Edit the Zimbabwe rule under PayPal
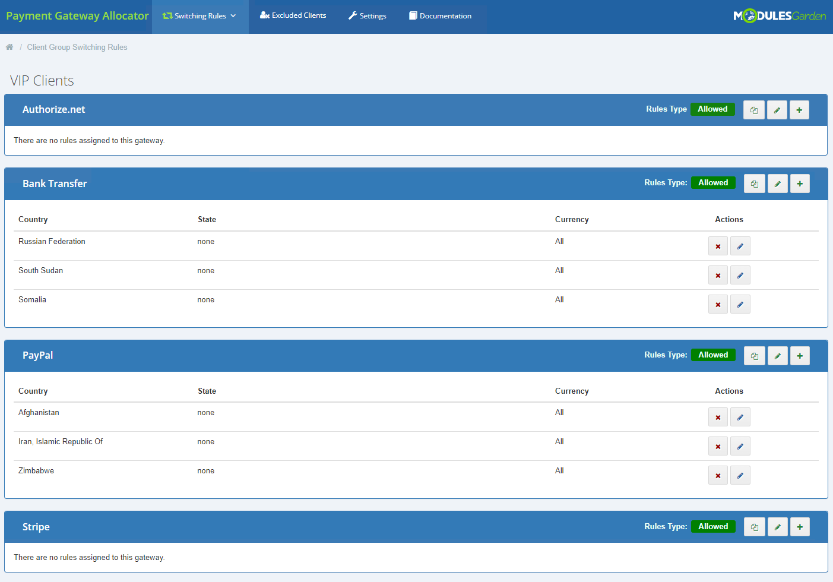The height and width of the screenshot is (582, 833). (x=740, y=475)
